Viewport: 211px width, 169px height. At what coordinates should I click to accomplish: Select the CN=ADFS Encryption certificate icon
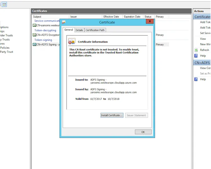click(x=34, y=35)
